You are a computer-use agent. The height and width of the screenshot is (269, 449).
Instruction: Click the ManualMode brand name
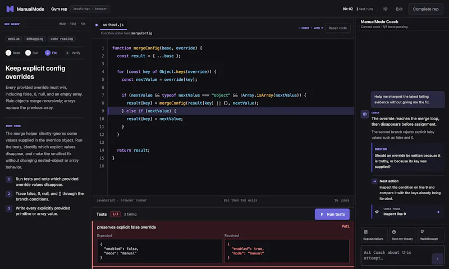[30, 9]
